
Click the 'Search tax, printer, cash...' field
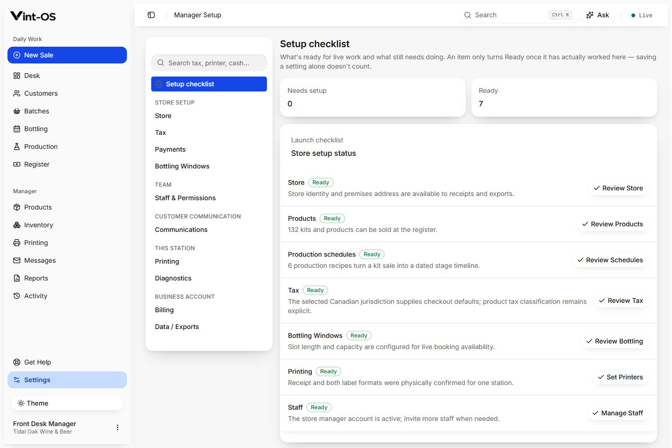(209, 63)
